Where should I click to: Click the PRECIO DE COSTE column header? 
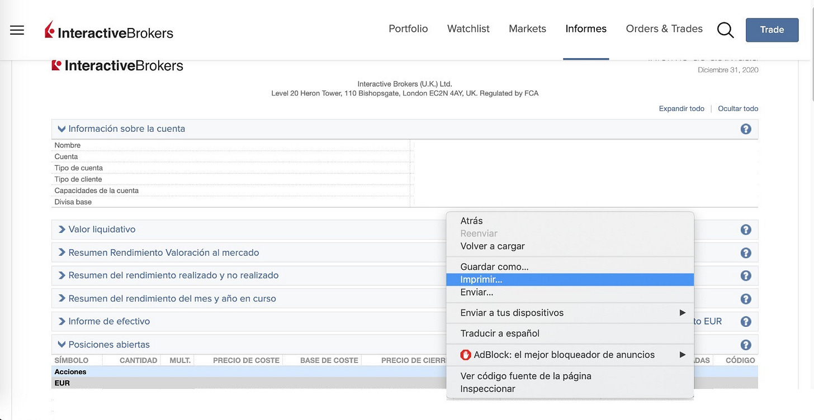[x=246, y=361]
